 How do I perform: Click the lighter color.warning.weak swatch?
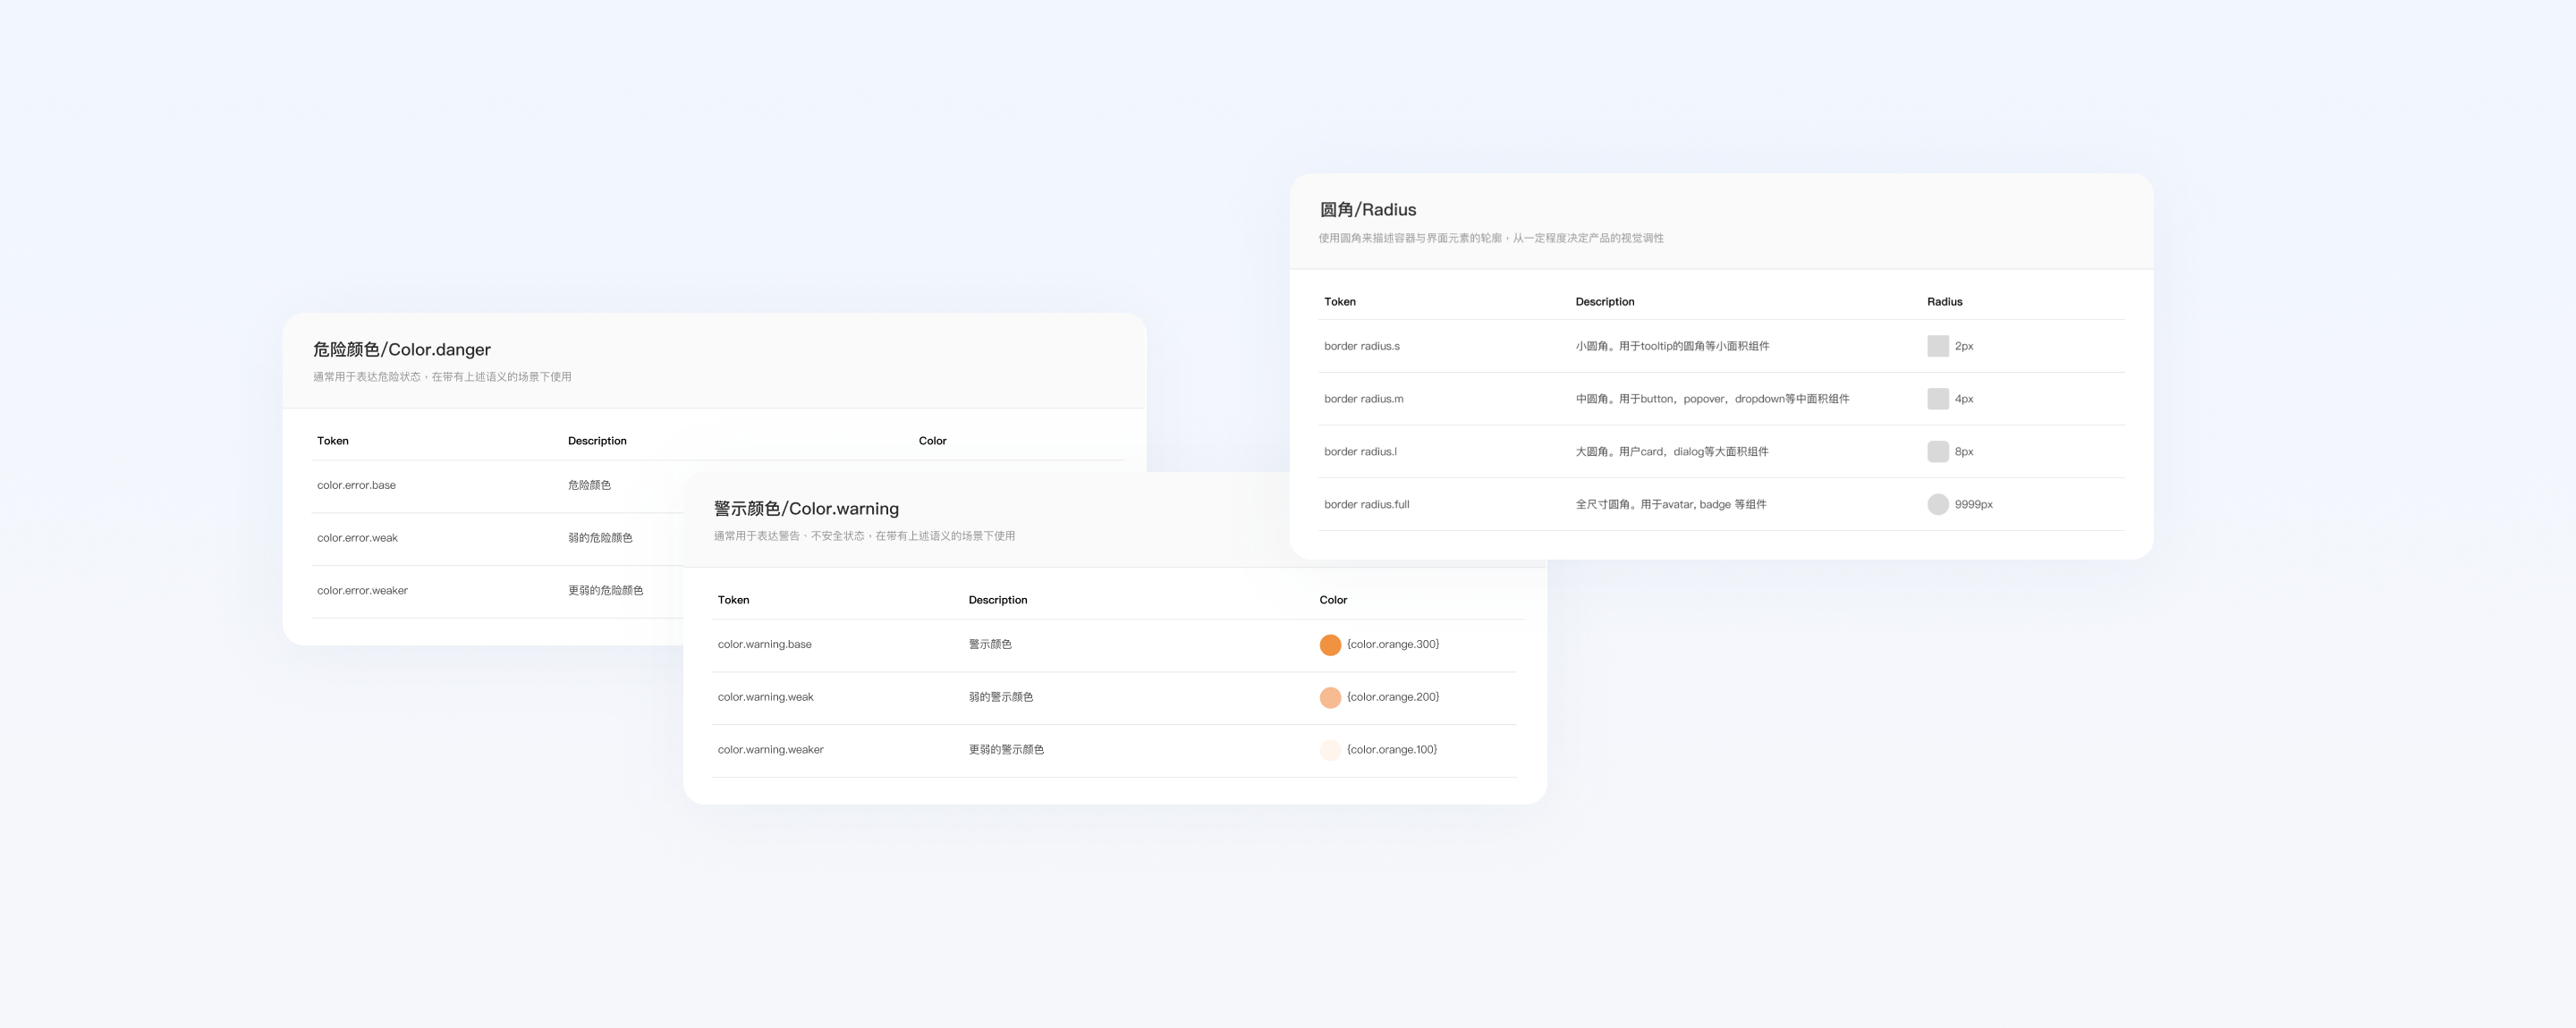coord(1330,697)
